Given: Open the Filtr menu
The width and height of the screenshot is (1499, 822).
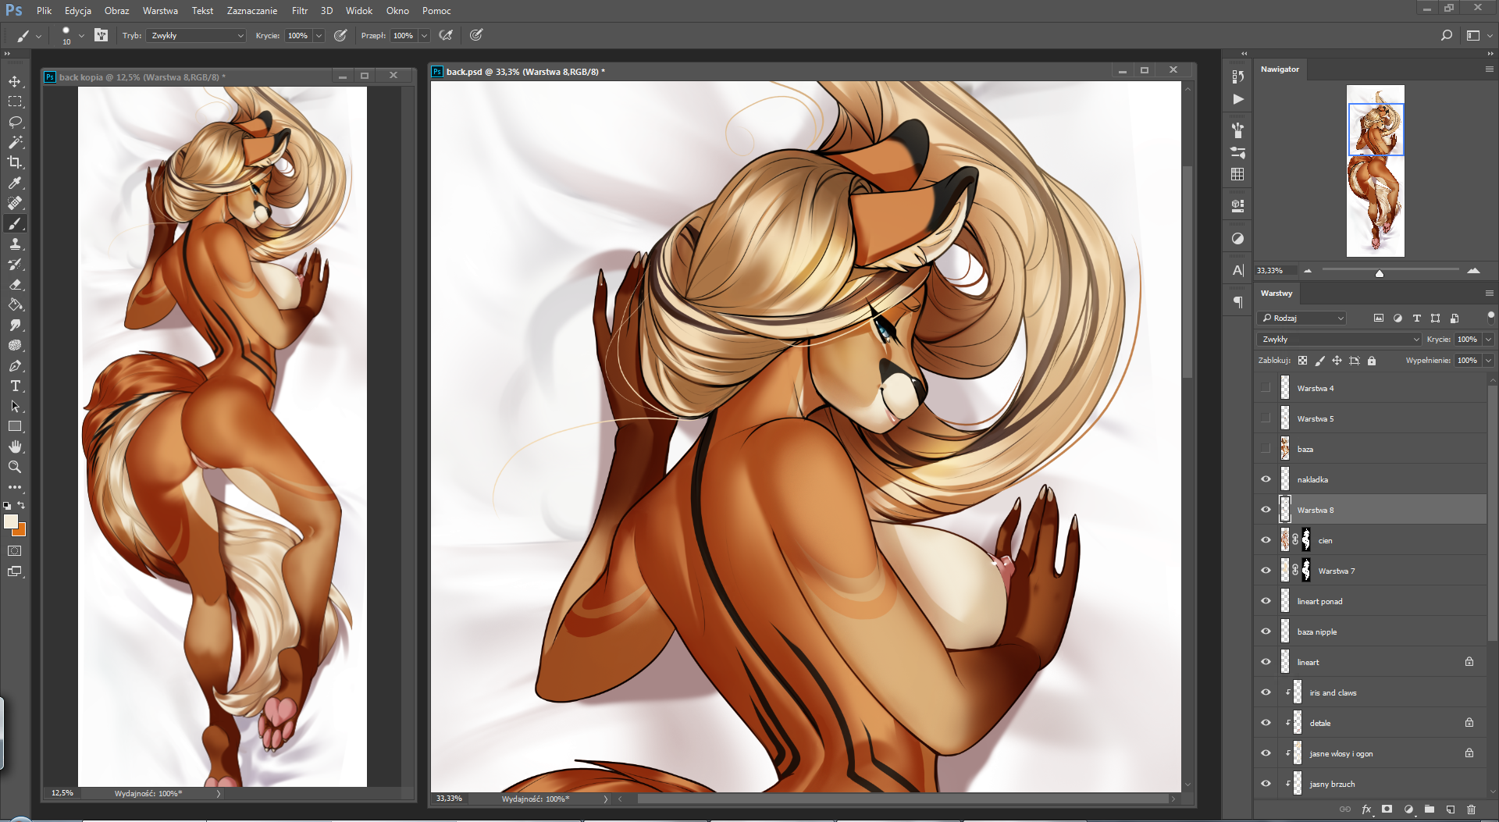Looking at the screenshot, I should pyautogui.click(x=300, y=11).
